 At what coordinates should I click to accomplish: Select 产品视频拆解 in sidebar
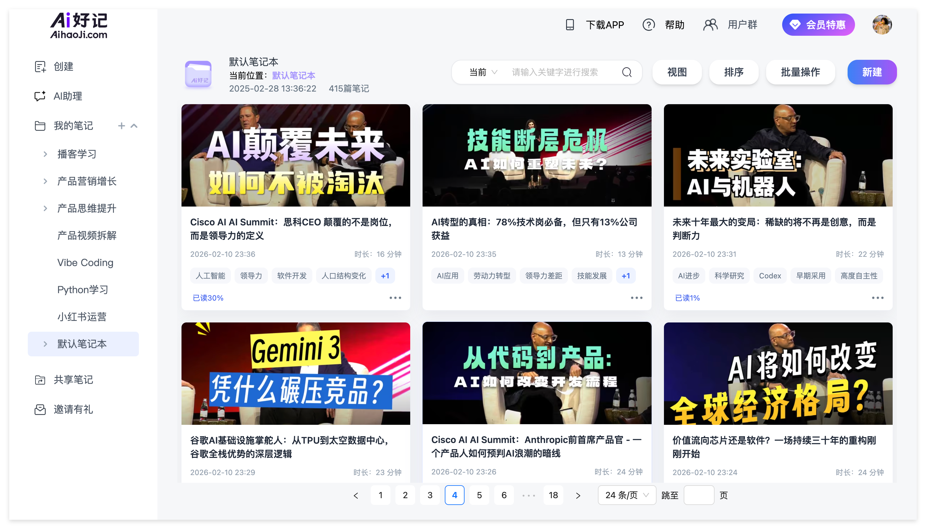pos(87,236)
